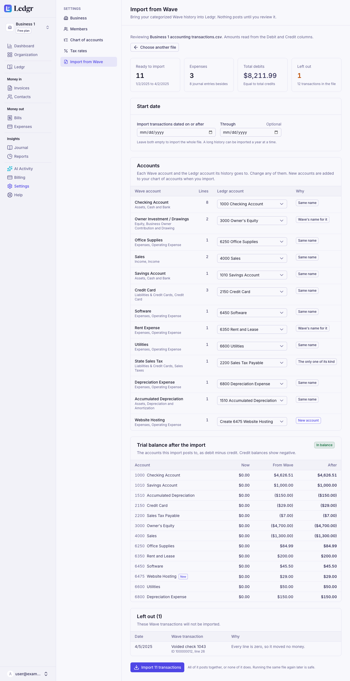The height and width of the screenshot is (681, 350).
Task: Open the 2200 Sales Tax Payable dropdown
Action: 252,363
